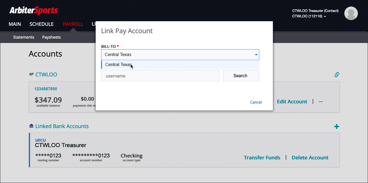Click the ArbiterSports logo

34,11
